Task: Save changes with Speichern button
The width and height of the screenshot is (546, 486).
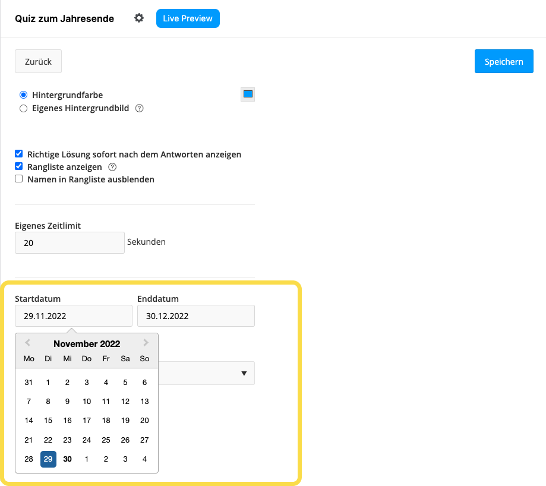Action: pos(504,61)
